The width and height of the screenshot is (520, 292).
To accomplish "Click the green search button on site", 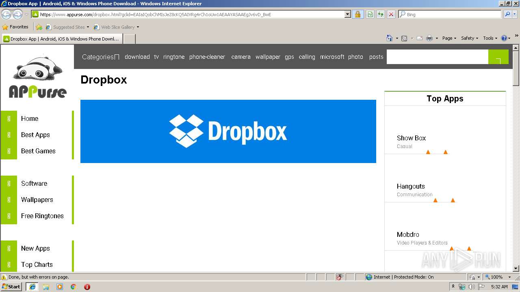I will pyautogui.click(x=498, y=57).
